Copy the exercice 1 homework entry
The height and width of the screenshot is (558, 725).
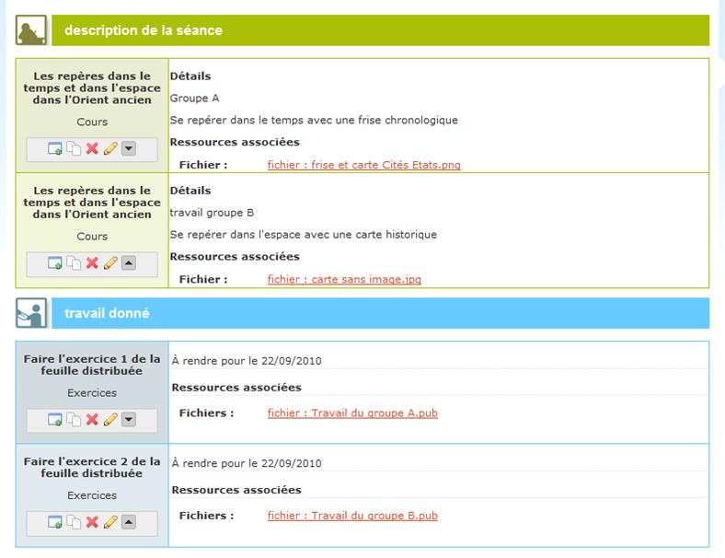pos(74,420)
